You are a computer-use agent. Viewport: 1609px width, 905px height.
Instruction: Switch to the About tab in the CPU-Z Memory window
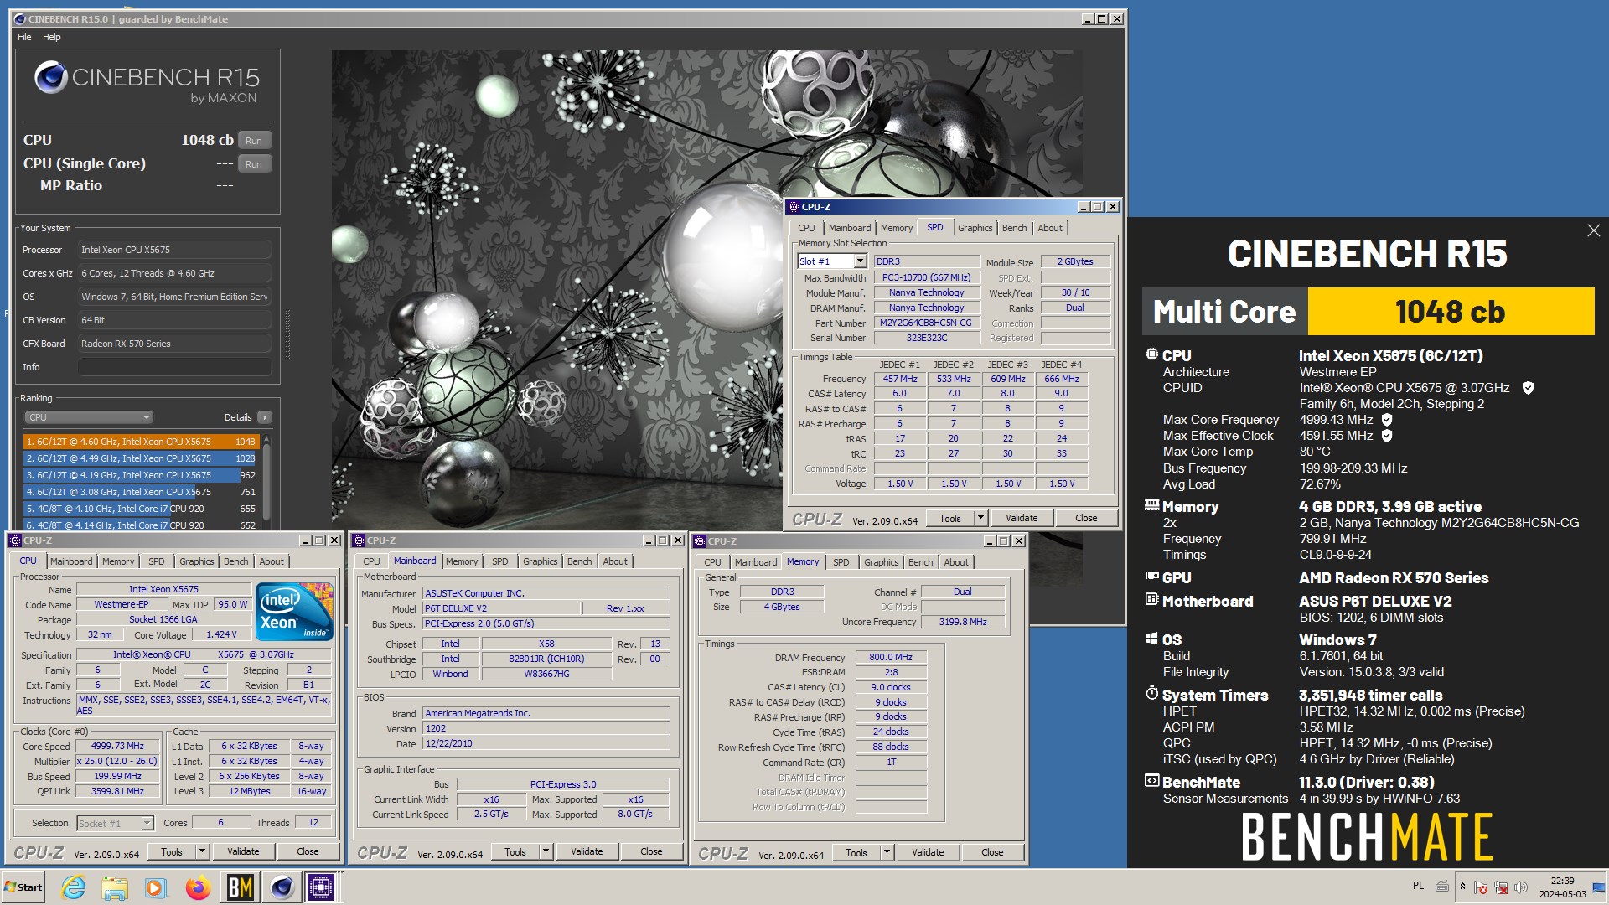[x=955, y=562]
